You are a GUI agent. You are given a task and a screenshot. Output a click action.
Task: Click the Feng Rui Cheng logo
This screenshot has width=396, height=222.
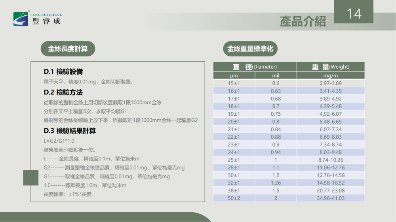[x=38, y=19]
